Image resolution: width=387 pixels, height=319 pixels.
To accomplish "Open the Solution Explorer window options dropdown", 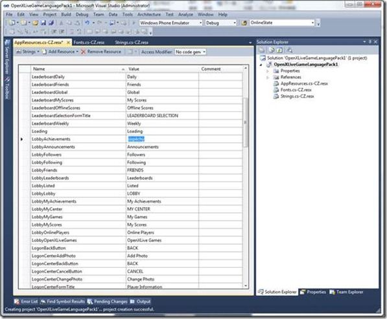I will (x=364, y=42).
